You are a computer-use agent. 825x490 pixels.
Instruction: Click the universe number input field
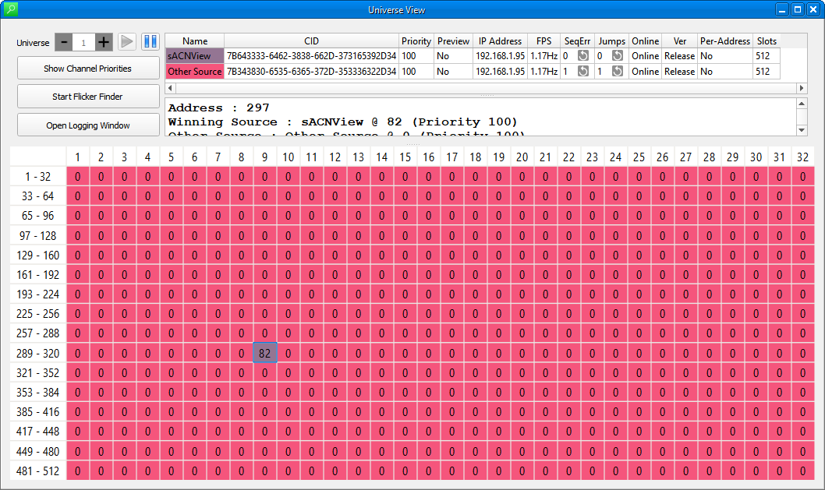83,43
